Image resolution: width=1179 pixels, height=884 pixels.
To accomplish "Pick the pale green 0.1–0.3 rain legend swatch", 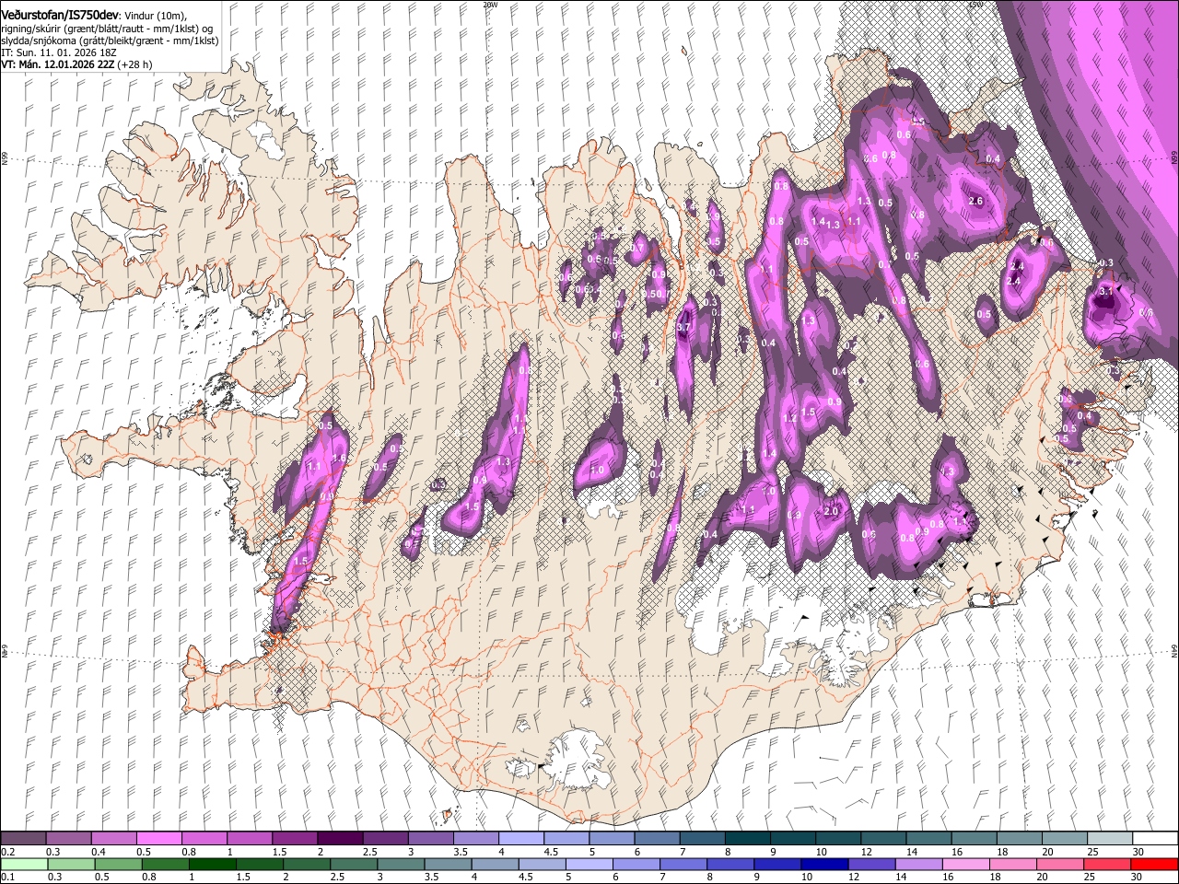I will point(25,864).
